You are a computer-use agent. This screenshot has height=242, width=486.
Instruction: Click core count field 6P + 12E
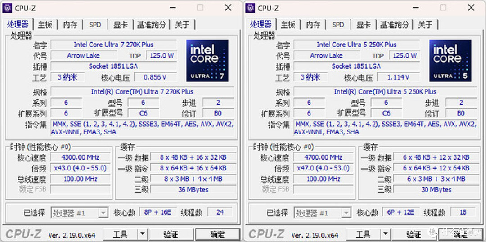401,212
